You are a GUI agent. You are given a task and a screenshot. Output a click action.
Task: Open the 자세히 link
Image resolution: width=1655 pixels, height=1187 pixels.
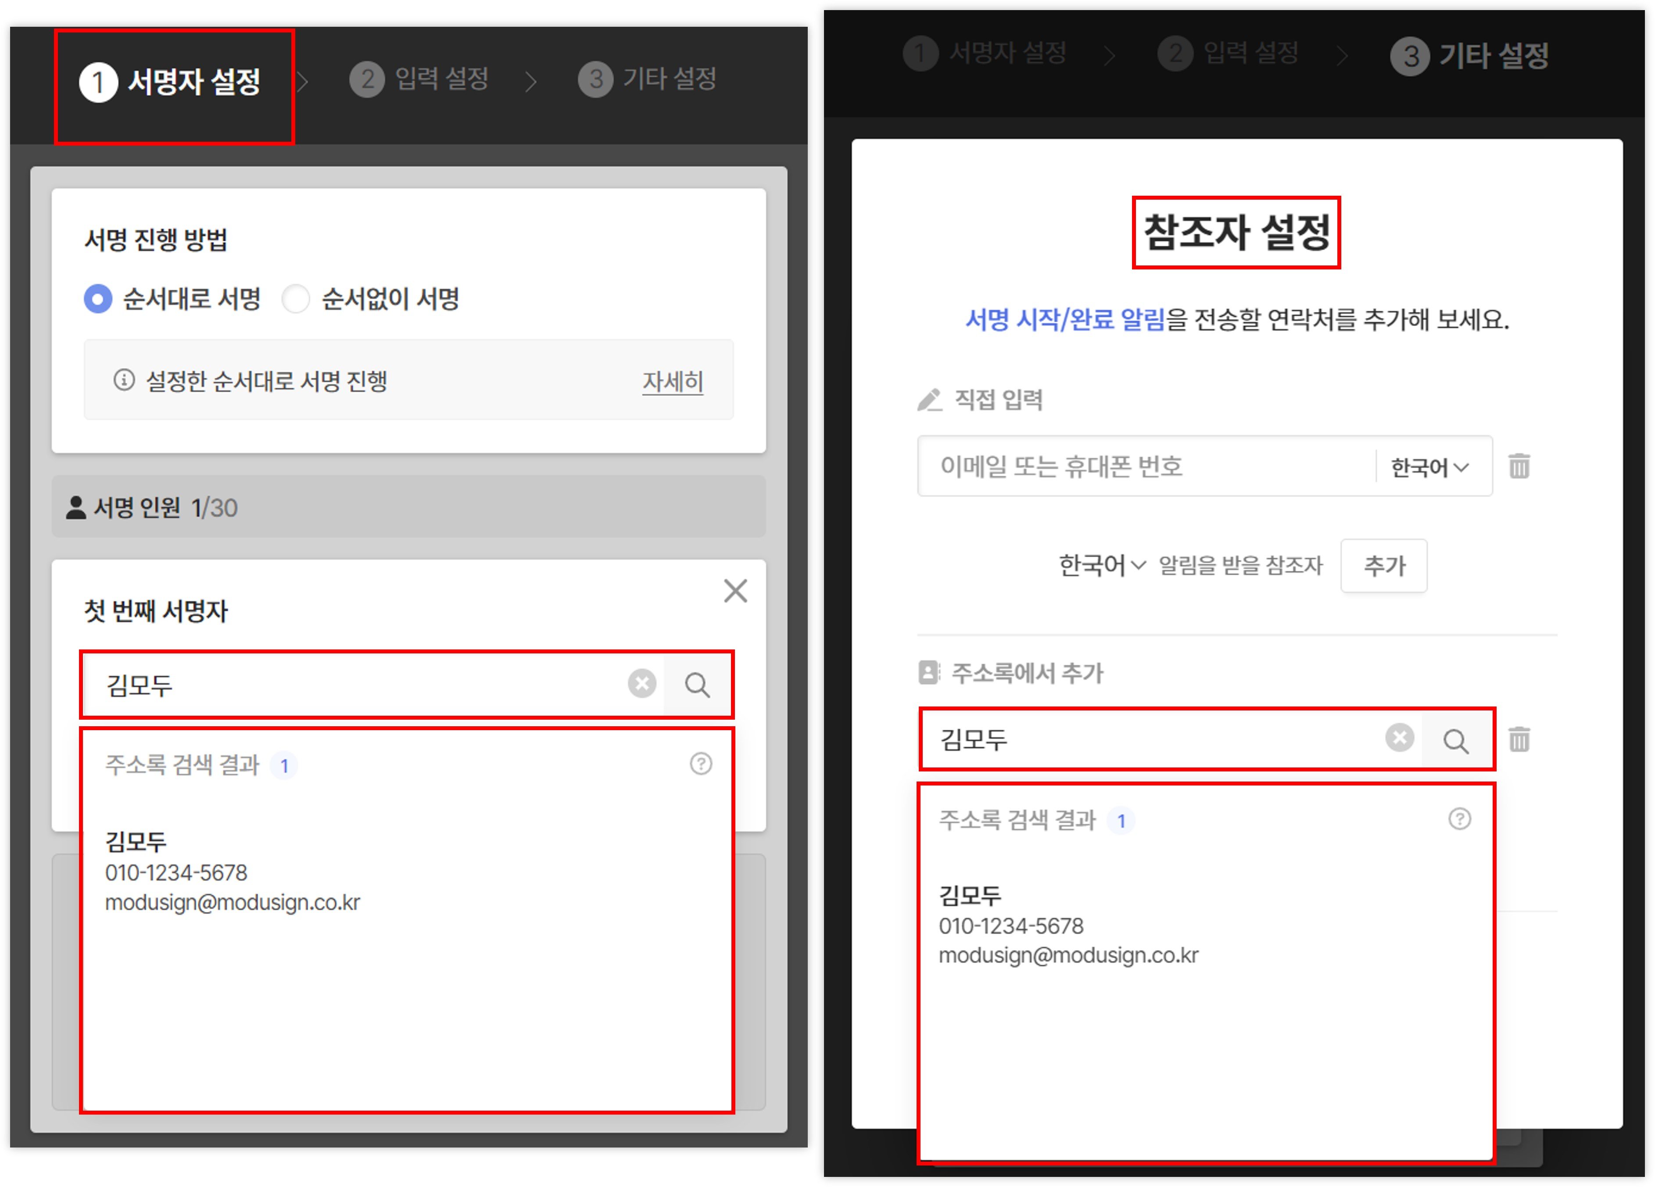coord(671,382)
